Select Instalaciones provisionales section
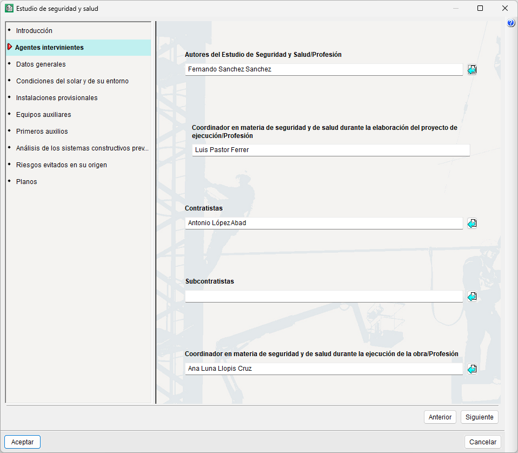The height and width of the screenshot is (453, 518). 78,98
